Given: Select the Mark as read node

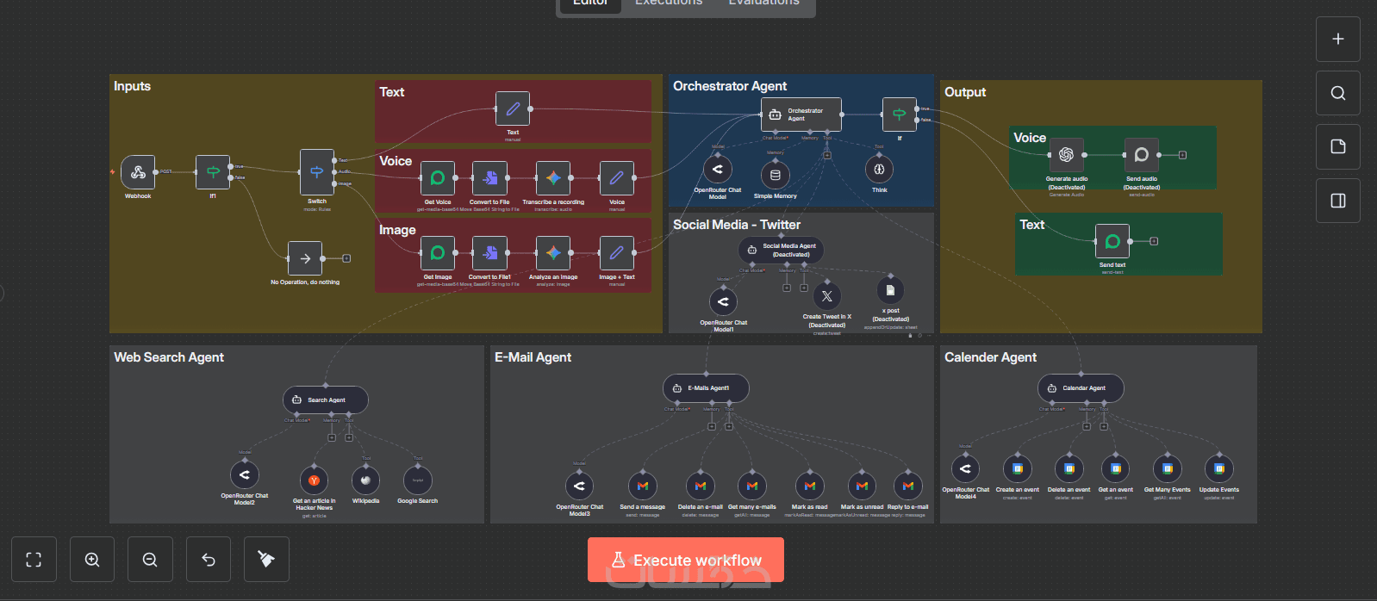Looking at the screenshot, I should tap(810, 486).
